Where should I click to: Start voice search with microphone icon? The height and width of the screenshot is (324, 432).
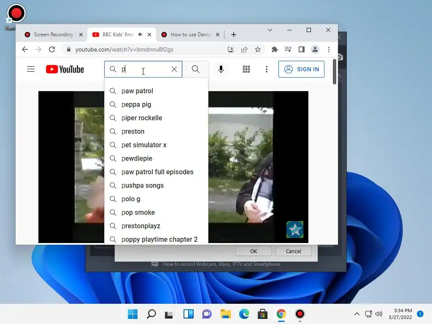[x=221, y=69]
